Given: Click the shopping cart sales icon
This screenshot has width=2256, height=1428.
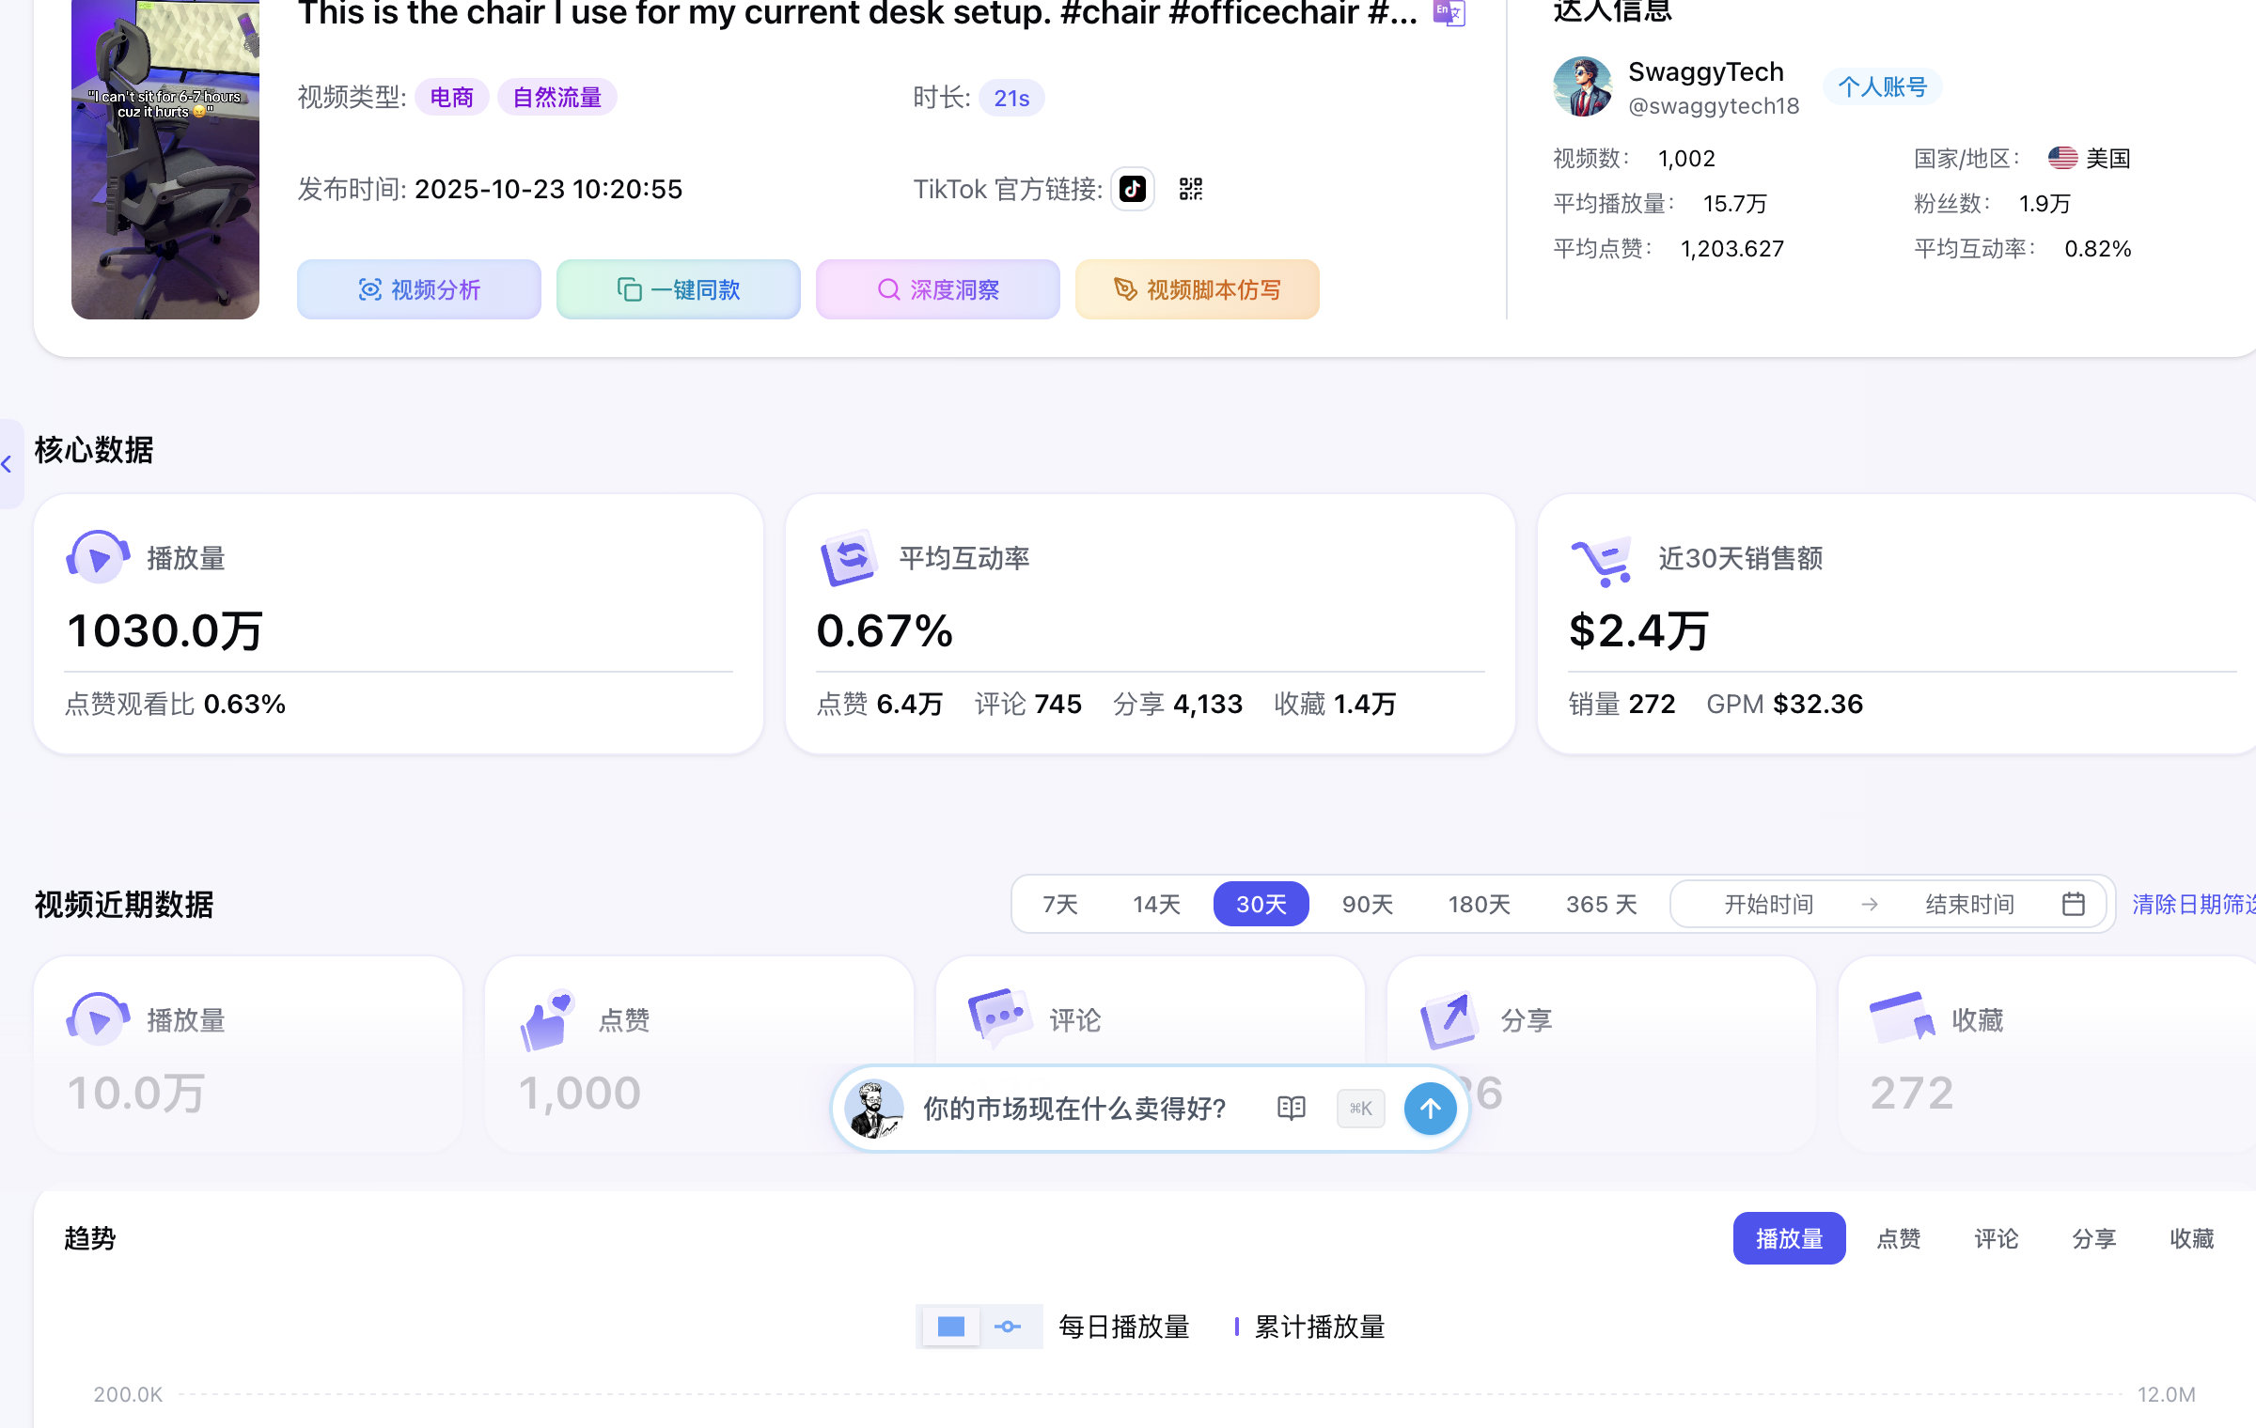Looking at the screenshot, I should coord(1602,561).
